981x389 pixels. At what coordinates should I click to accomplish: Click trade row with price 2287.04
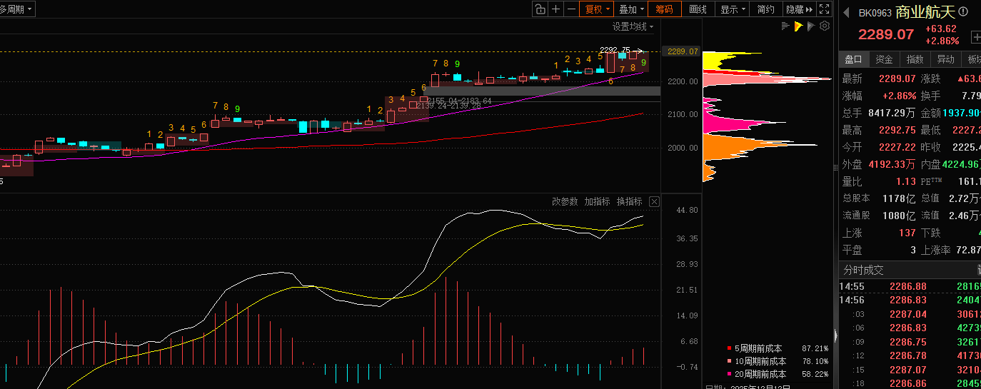tap(910, 314)
